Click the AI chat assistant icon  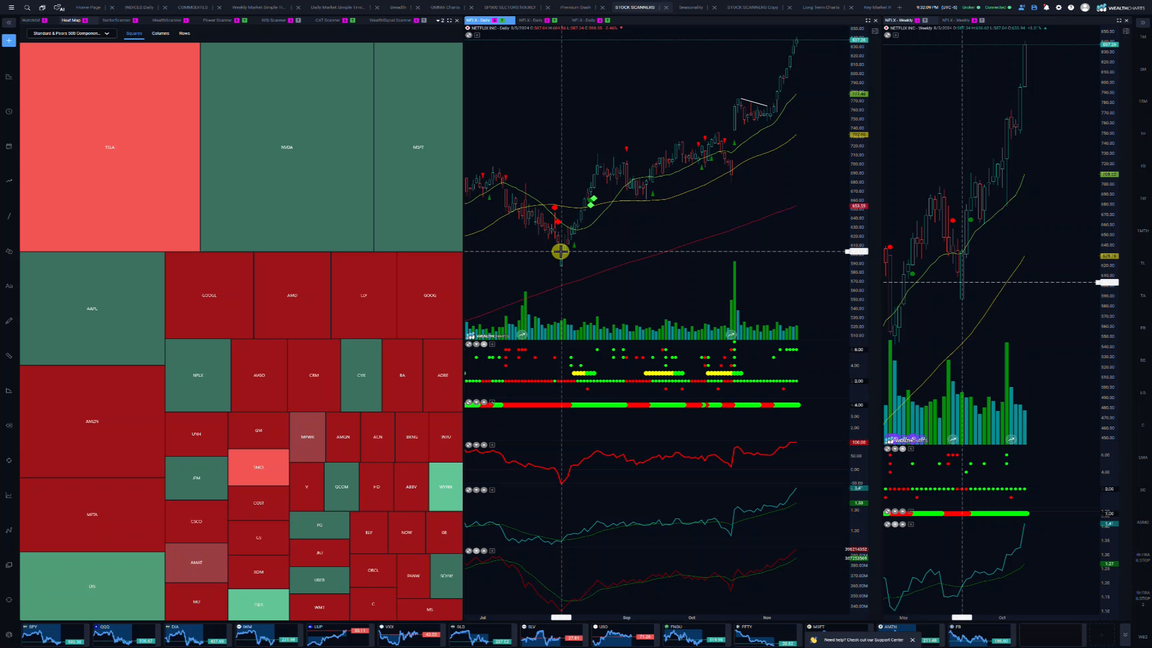[59, 8]
